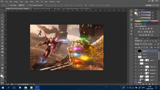Select the Hand tool
Screen dimensions: 160x90
(2, 68)
